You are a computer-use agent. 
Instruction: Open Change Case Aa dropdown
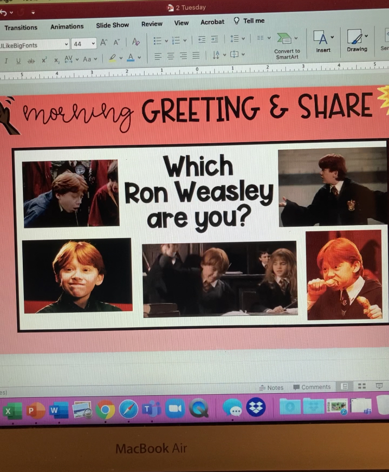click(90, 59)
